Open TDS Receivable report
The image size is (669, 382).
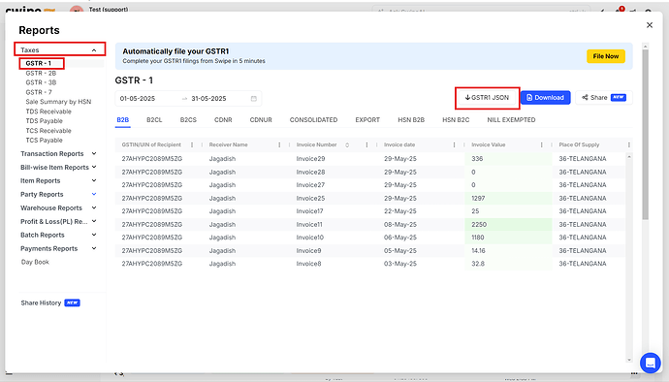click(x=48, y=111)
